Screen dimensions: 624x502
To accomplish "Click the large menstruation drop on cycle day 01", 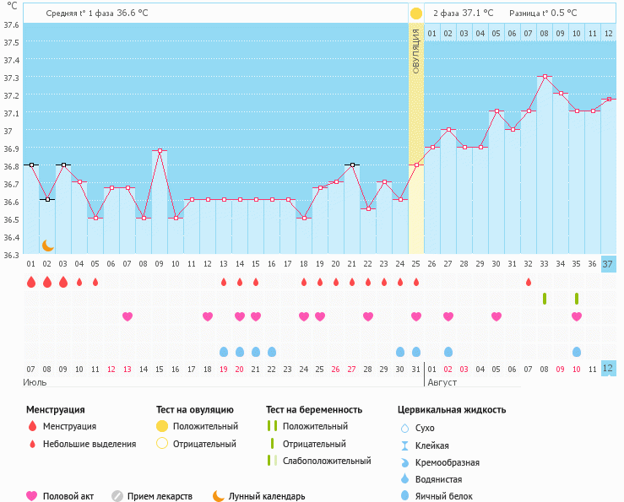I will 31,282.
